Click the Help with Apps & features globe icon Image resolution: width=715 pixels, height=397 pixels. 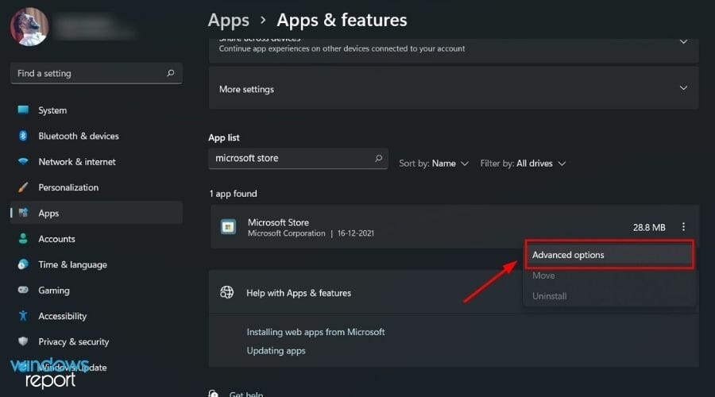tap(226, 292)
